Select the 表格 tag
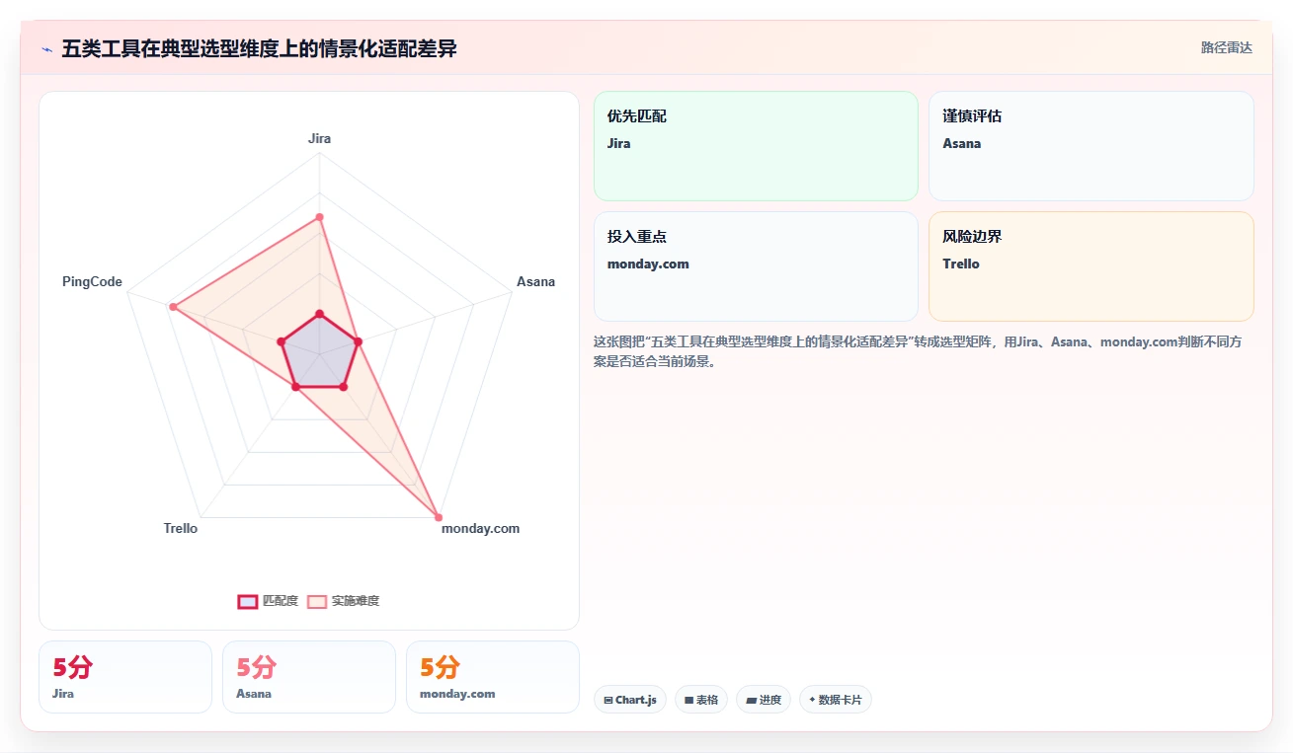The height and width of the screenshot is (753, 1293). (701, 700)
